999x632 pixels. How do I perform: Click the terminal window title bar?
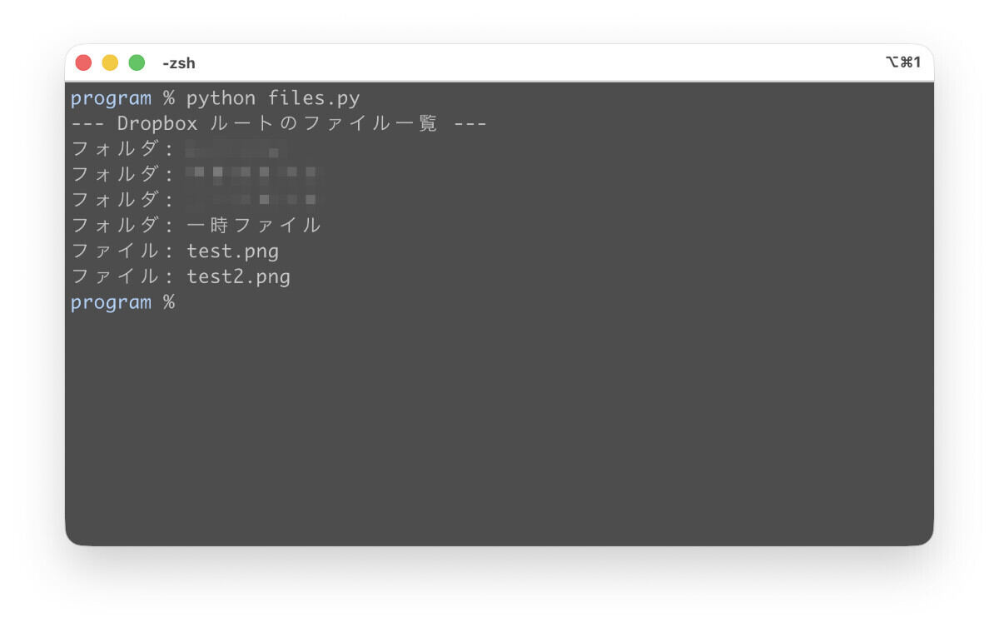pos(499,62)
